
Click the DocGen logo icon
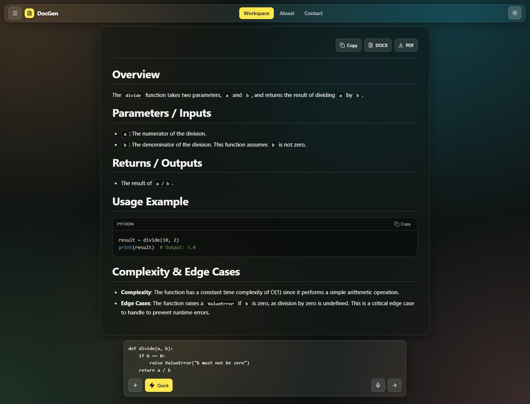click(x=29, y=13)
